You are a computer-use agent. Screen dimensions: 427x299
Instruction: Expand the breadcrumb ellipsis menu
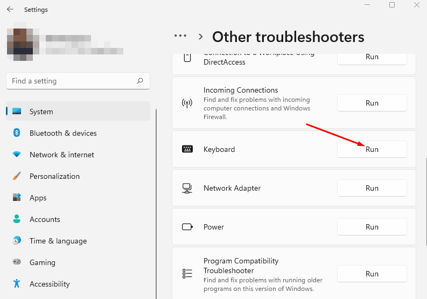click(x=180, y=36)
